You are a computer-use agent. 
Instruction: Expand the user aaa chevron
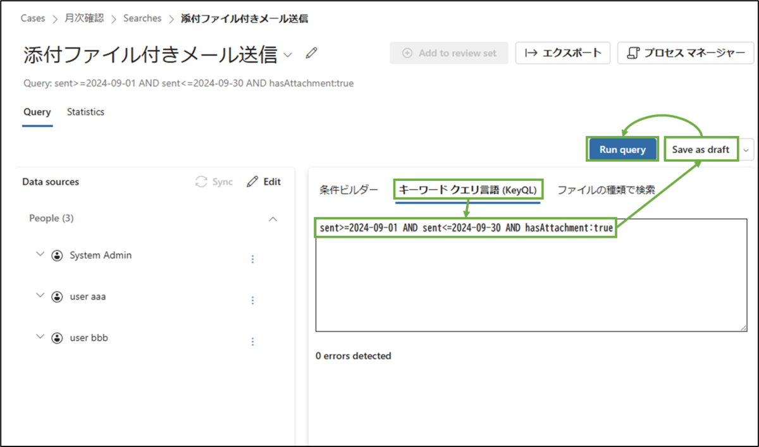40,295
